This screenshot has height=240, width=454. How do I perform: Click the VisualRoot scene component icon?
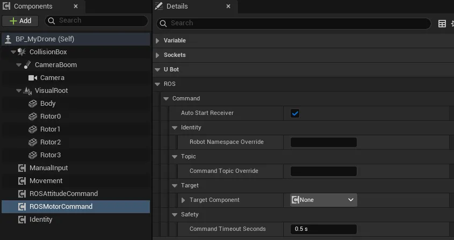coord(27,91)
